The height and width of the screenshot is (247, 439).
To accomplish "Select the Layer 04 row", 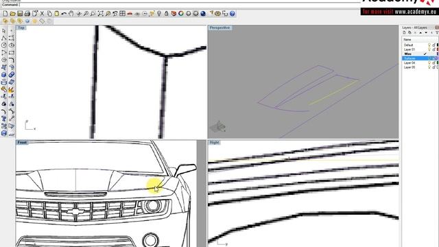I will pyautogui.click(x=420, y=62).
